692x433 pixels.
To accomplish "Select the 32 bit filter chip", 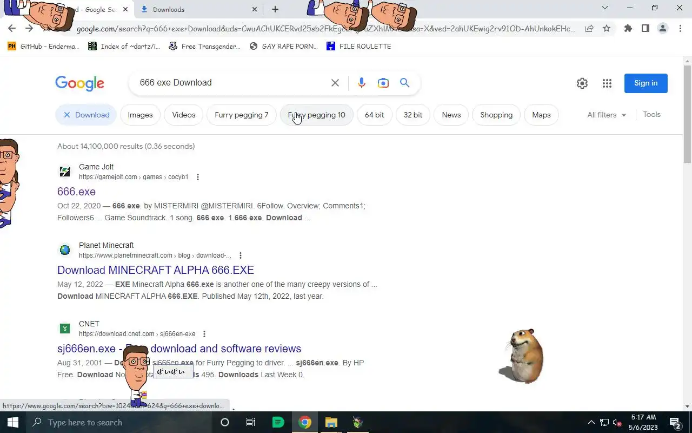I will click(413, 115).
